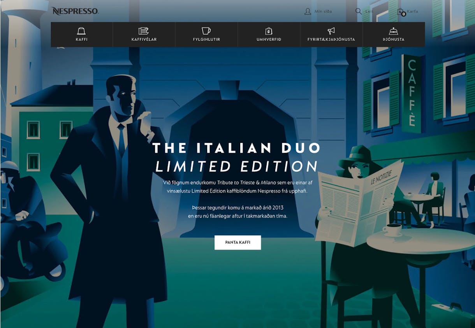Click the machine icon above Kaffivélar
Screen dimensions: 475x328
(144, 31)
